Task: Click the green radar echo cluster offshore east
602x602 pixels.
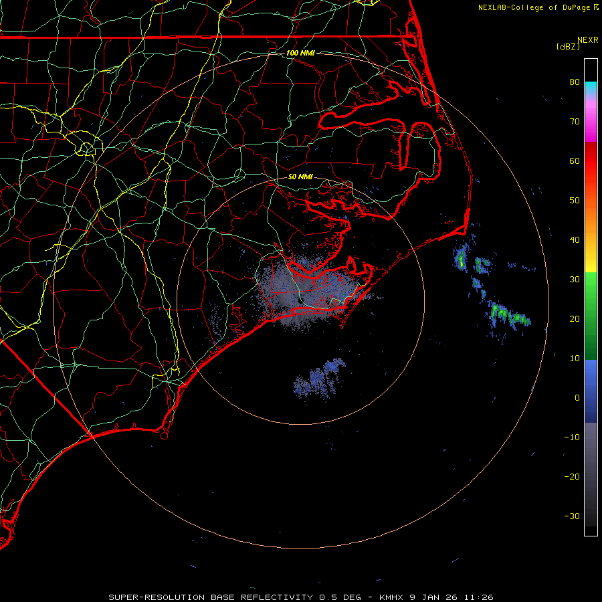Action: click(x=510, y=316)
